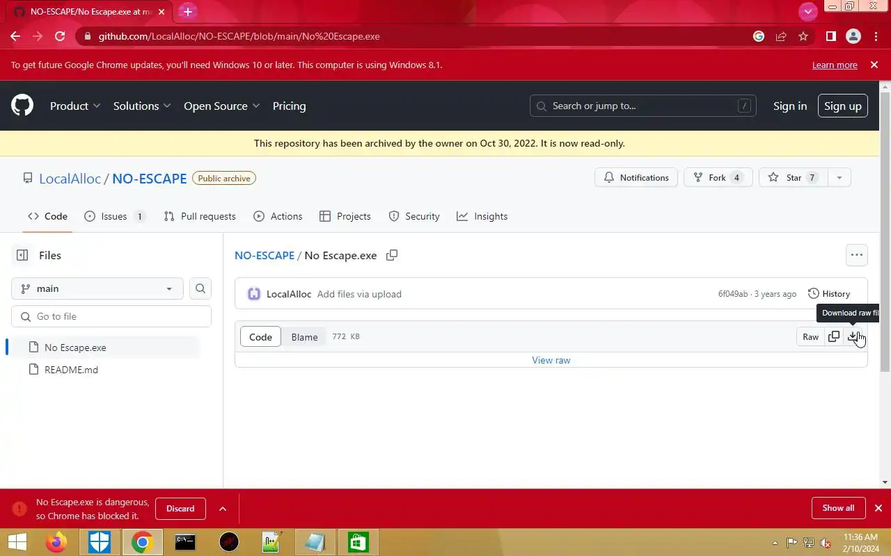Screen dimensions: 891x556
Task: Open Chrome three-dot menu
Action: (x=875, y=36)
